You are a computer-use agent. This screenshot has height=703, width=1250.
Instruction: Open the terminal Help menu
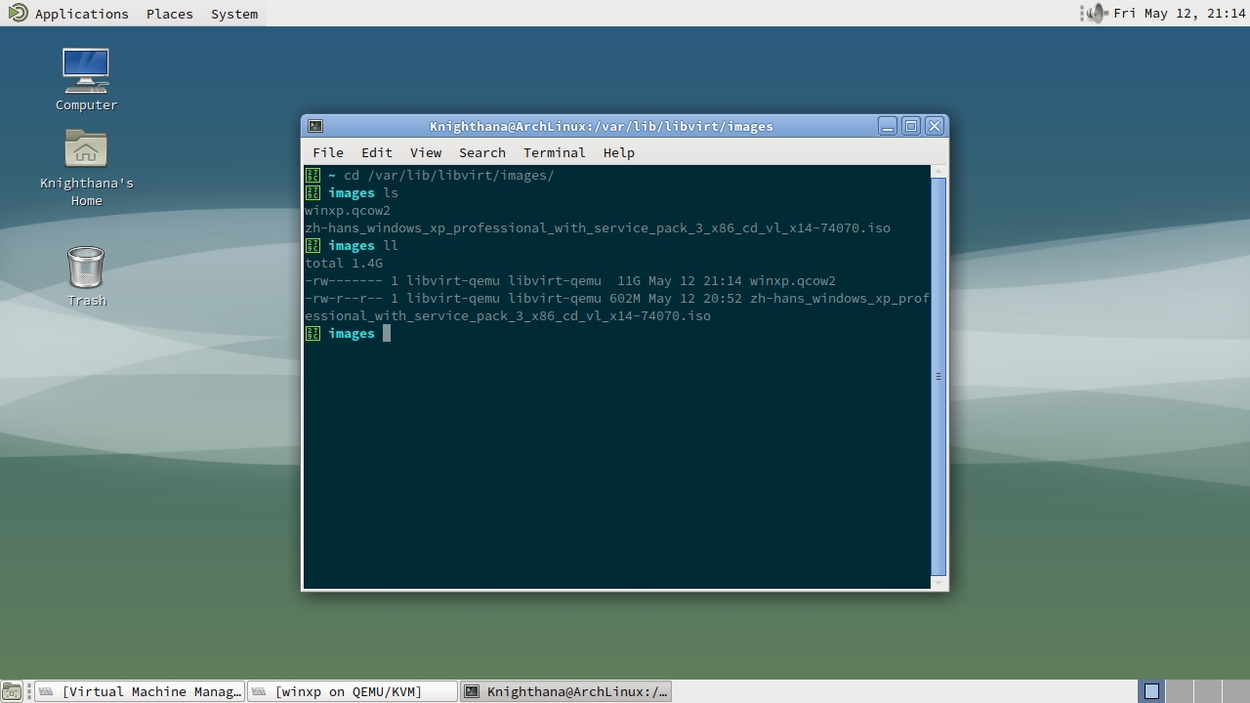click(619, 152)
